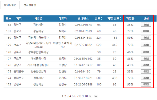Click market name 강북종합골목시장

coord(38,52)
